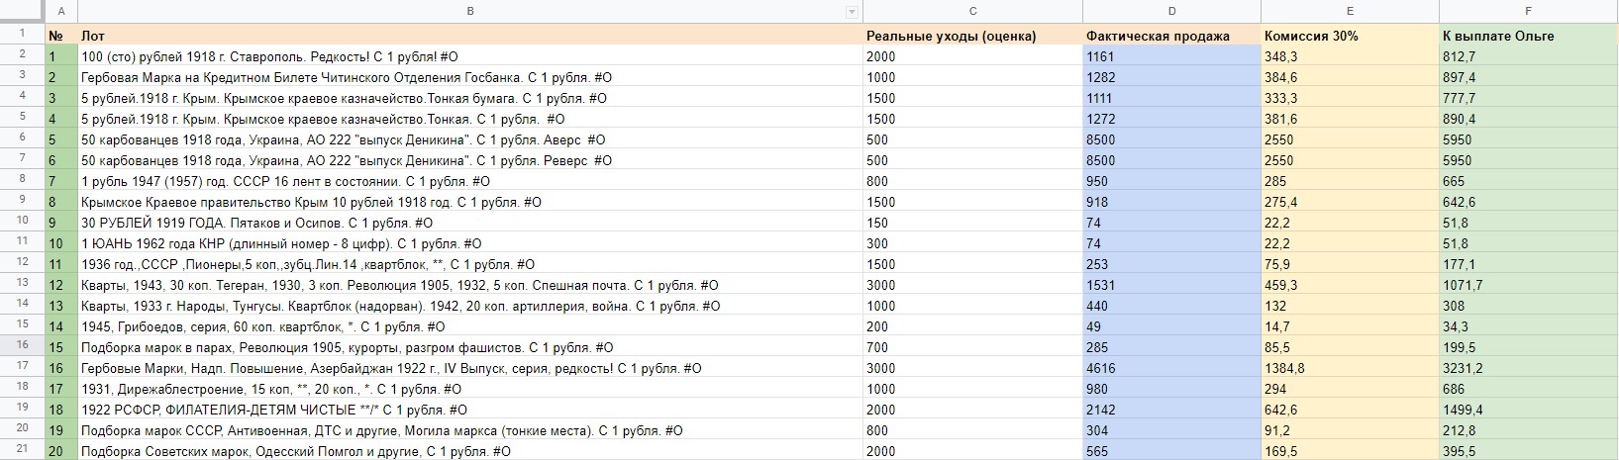Select lot "1 рубль 1947 (1957) год. СССР"

[x=470, y=181]
